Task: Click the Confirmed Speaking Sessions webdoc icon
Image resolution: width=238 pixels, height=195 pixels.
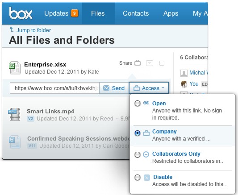Action: (14, 141)
